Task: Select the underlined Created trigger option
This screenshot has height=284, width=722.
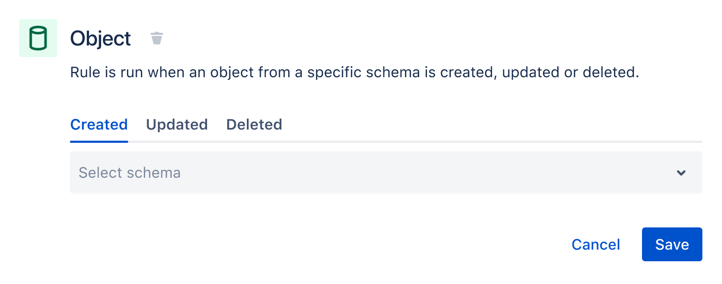Action: click(99, 125)
